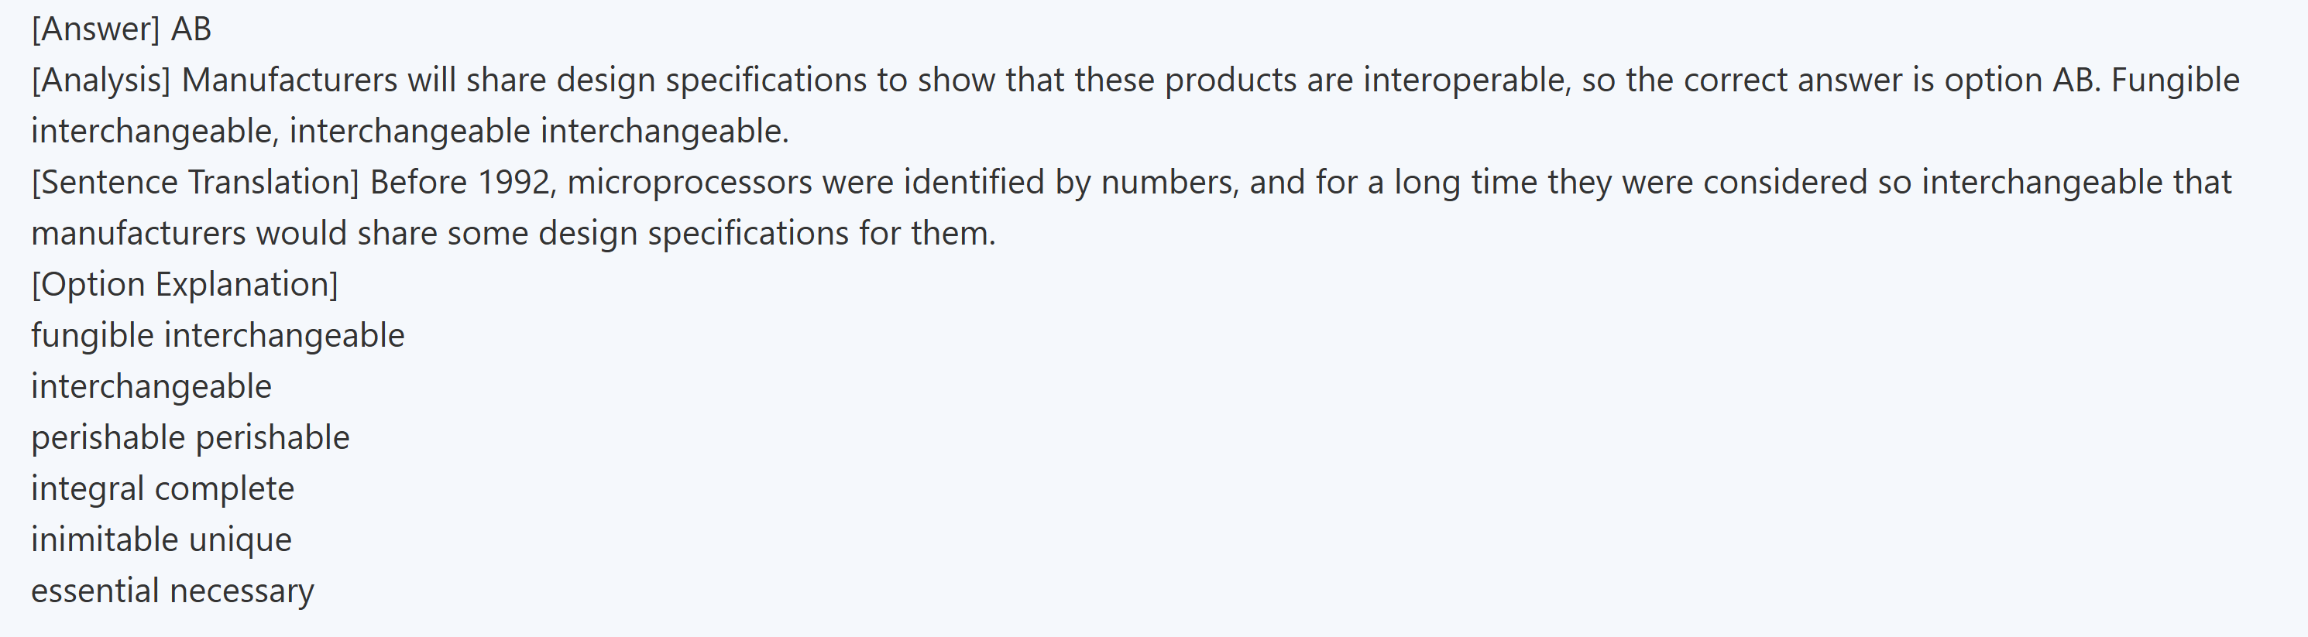Click the standalone "interchangeable" option line
The image size is (2308, 637).
(152, 387)
